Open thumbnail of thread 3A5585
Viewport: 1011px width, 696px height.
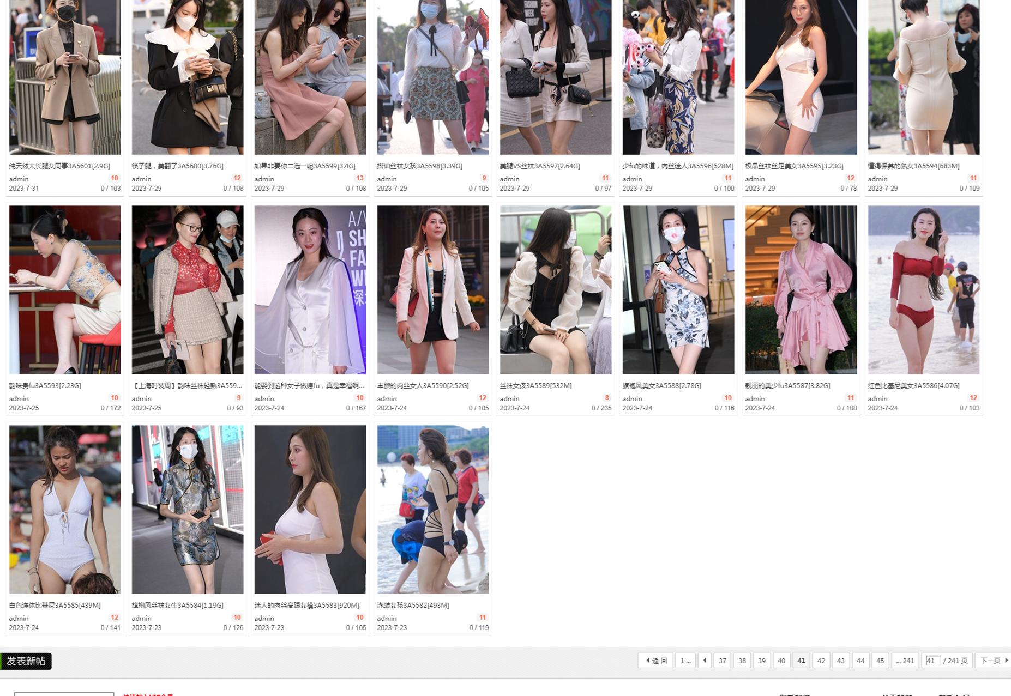pyautogui.click(x=65, y=510)
